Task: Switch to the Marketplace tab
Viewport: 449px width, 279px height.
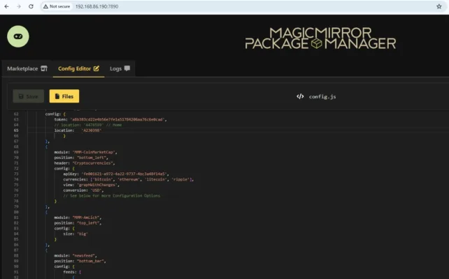Action: (27, 68)
